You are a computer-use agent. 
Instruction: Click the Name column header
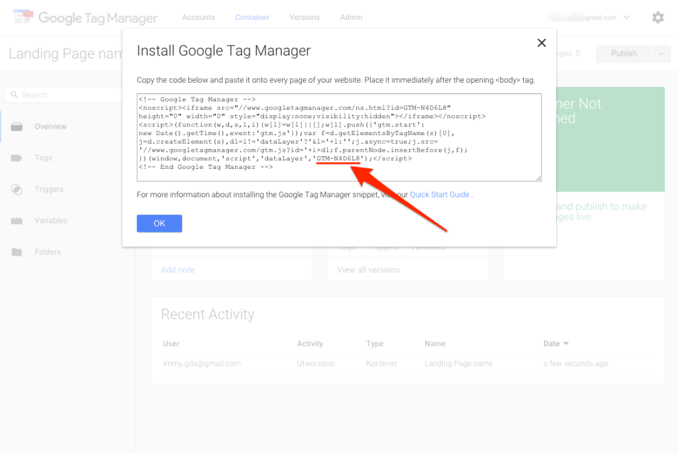click(435, 344)
